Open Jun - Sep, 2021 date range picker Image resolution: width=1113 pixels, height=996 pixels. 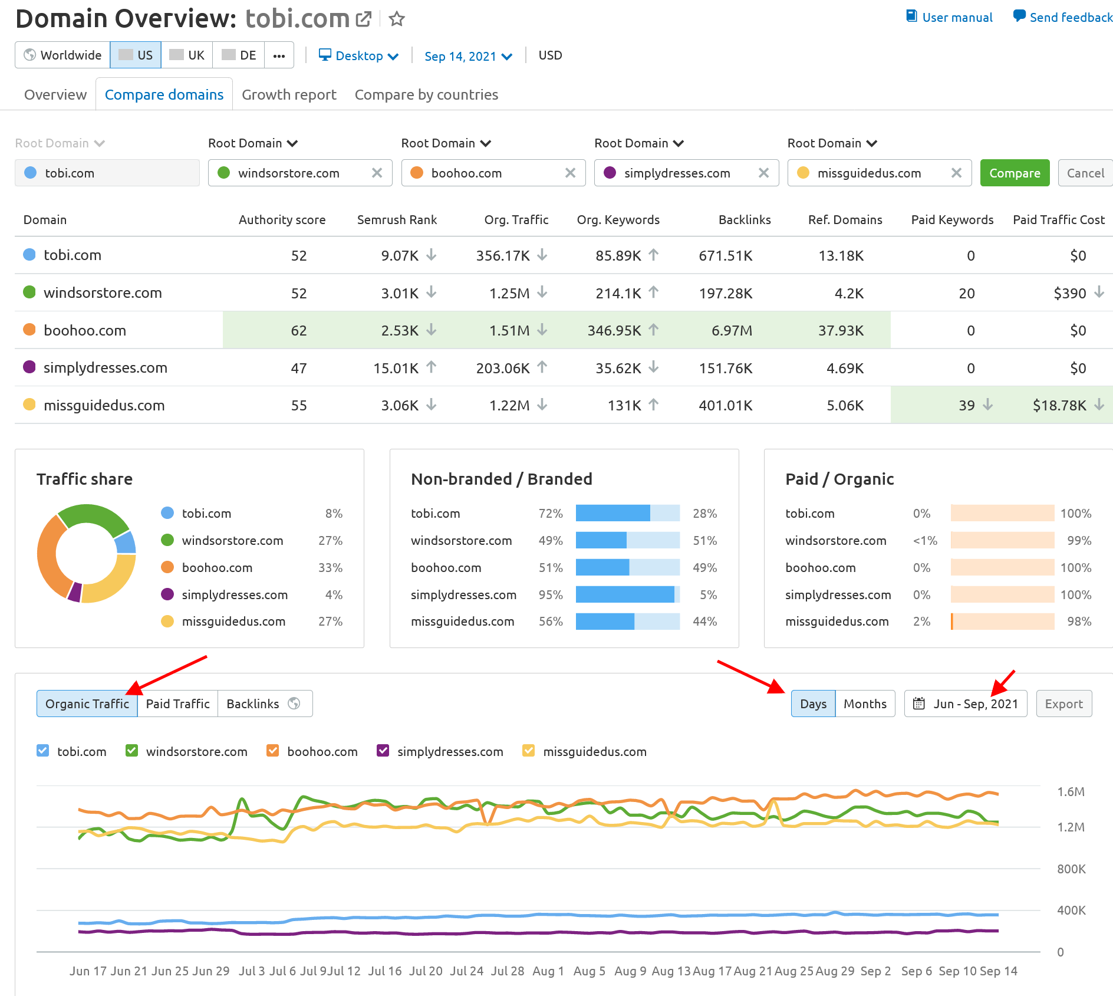(x=966, y=704)
